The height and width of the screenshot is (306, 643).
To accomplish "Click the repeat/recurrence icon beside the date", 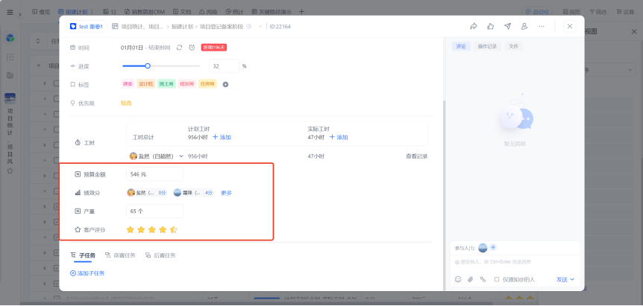I will [x=179, y=48].
